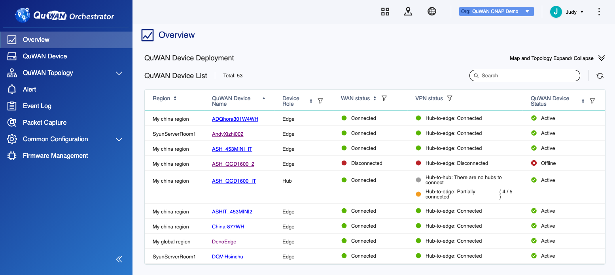Click the Firmware Management chip icon
Image resolution: width=615 pixels, height=275 pixels.
12,156
